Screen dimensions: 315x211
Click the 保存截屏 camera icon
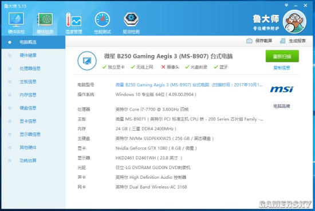point(249,41)
